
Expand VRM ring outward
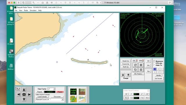141,65
